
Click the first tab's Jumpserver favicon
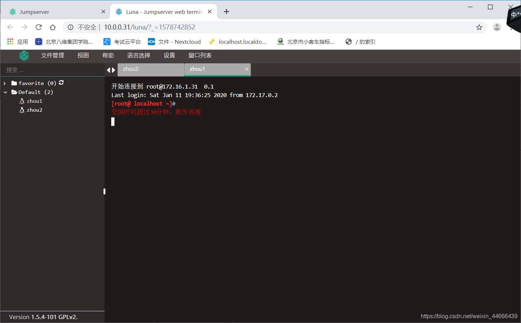coord(13,12)
